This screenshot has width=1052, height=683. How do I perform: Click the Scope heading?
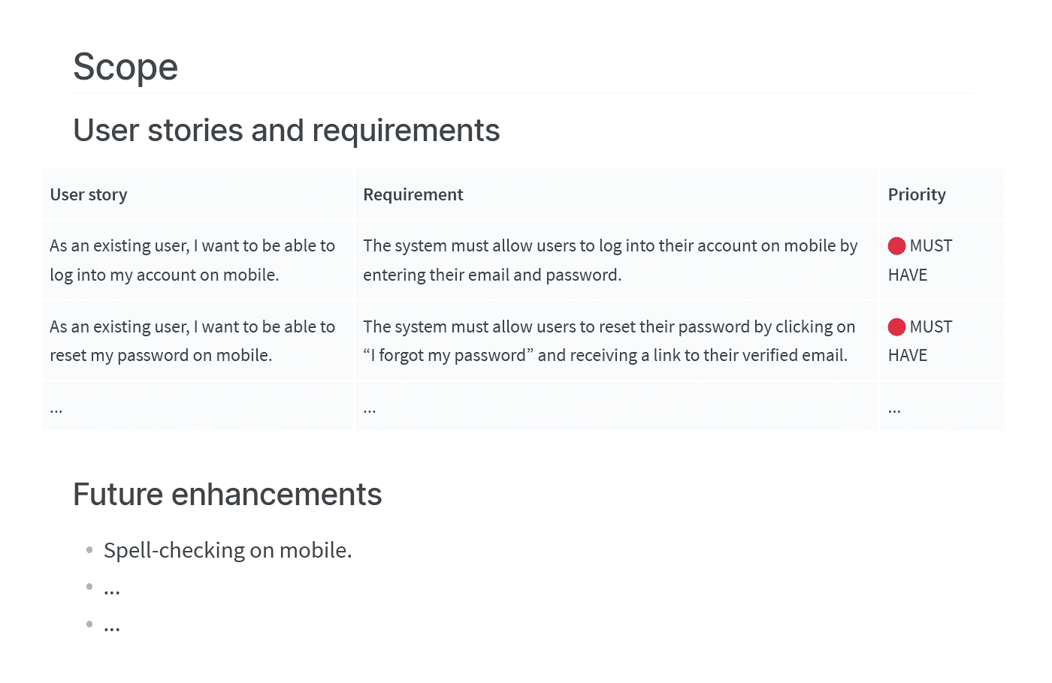click(x=125, y=68)
